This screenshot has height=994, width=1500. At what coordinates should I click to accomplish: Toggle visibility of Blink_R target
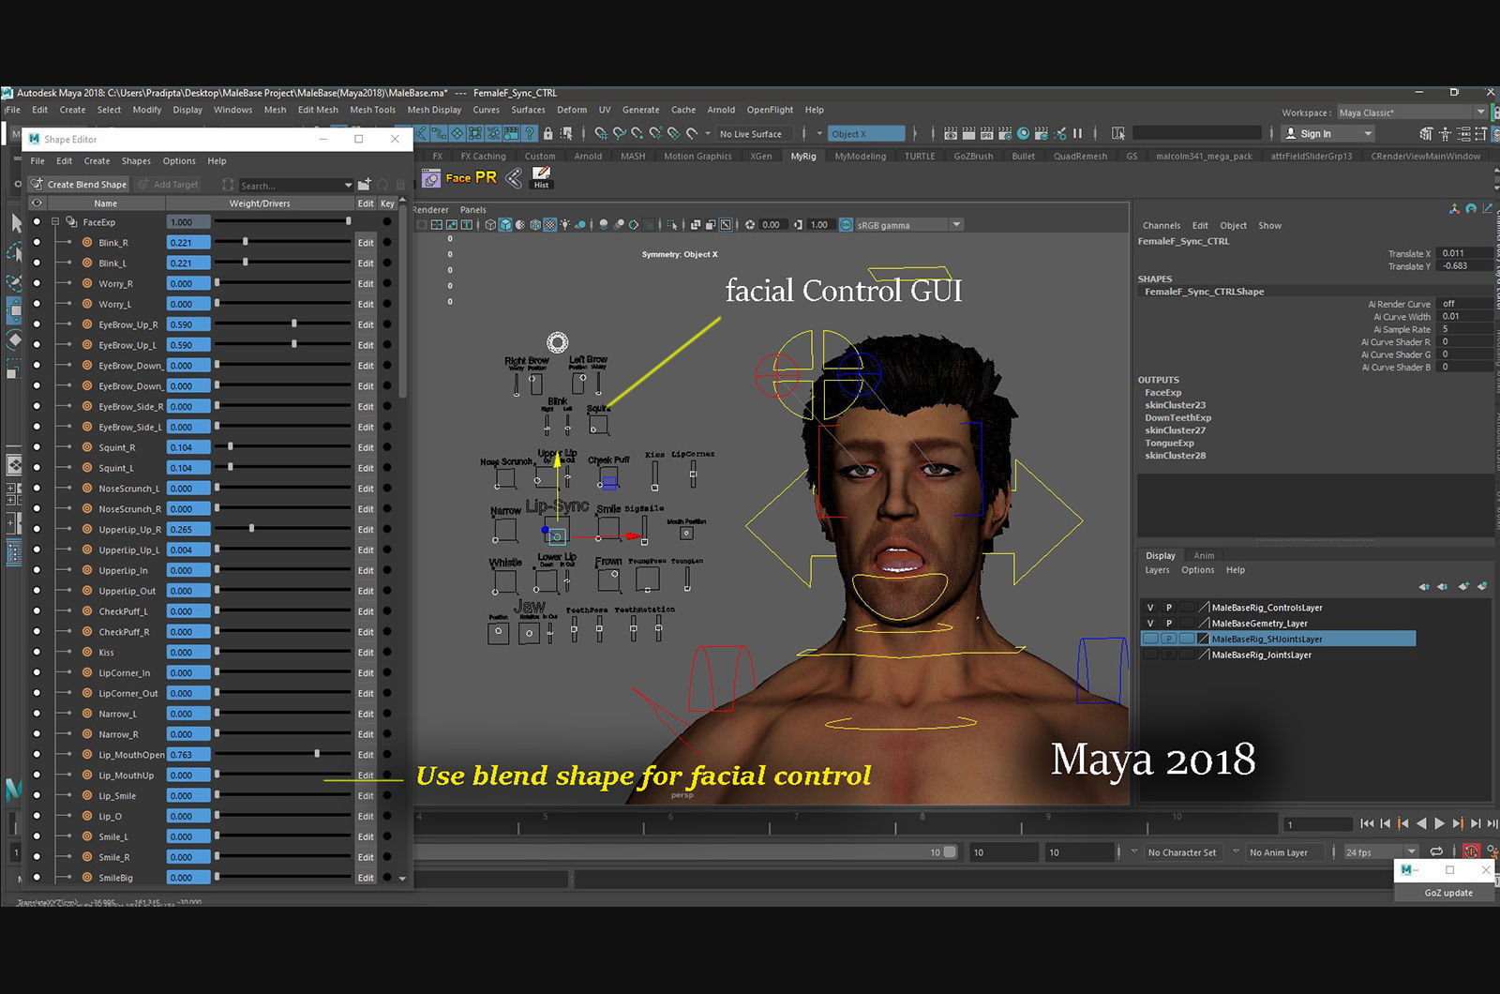[x=37, y=243]
